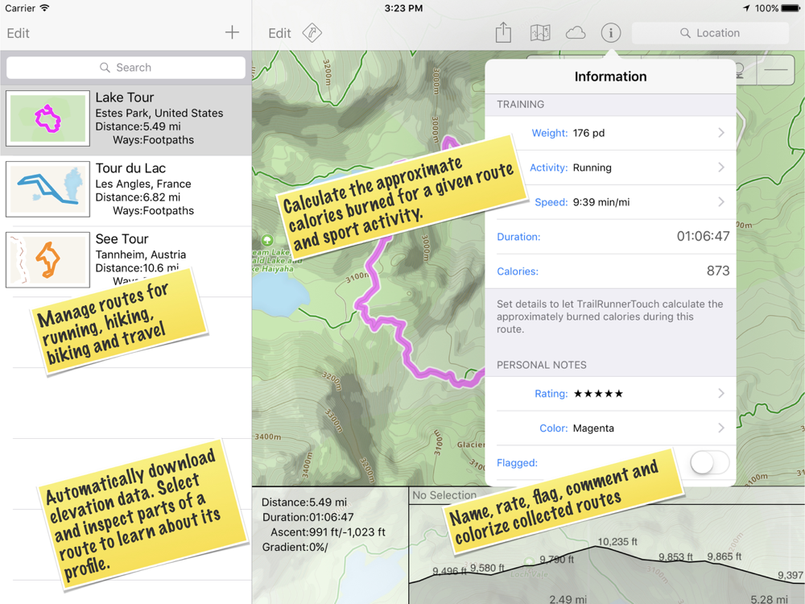
Task: Expand the Rating five stars row
Action: [x=610, y=394]
